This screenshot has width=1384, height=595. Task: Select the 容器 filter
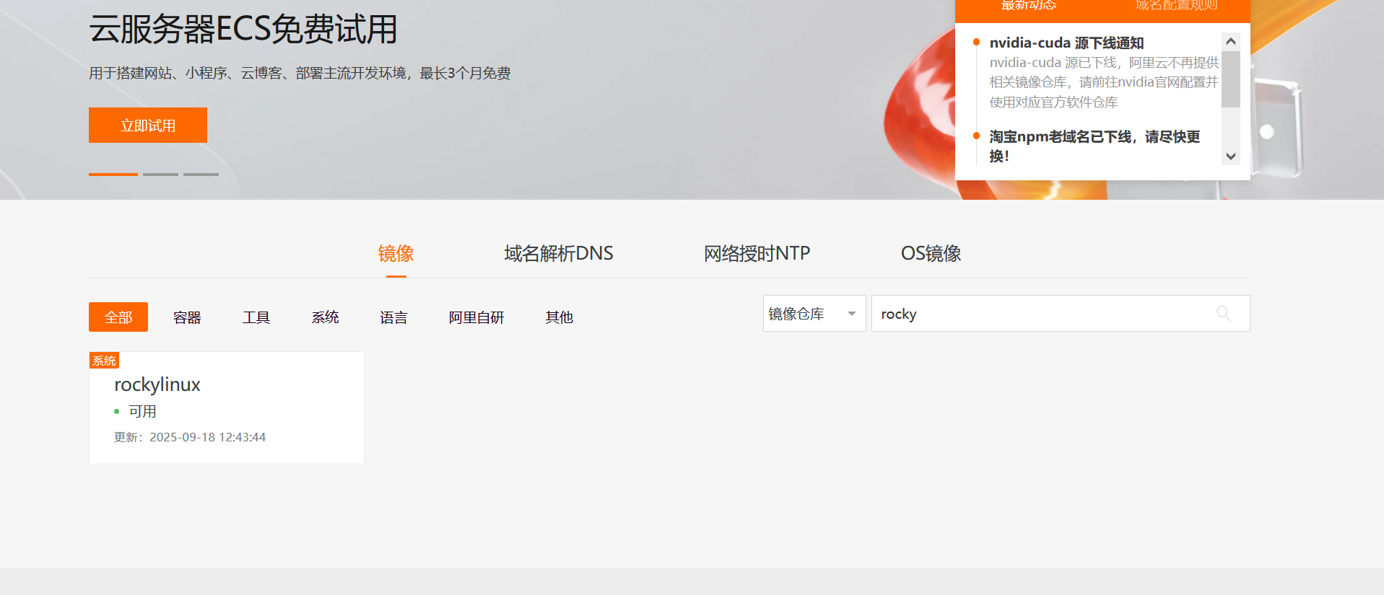[187, 317]
